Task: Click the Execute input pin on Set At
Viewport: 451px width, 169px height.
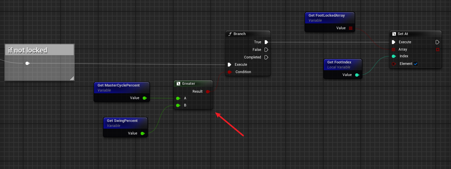Action: click(394, 42)
